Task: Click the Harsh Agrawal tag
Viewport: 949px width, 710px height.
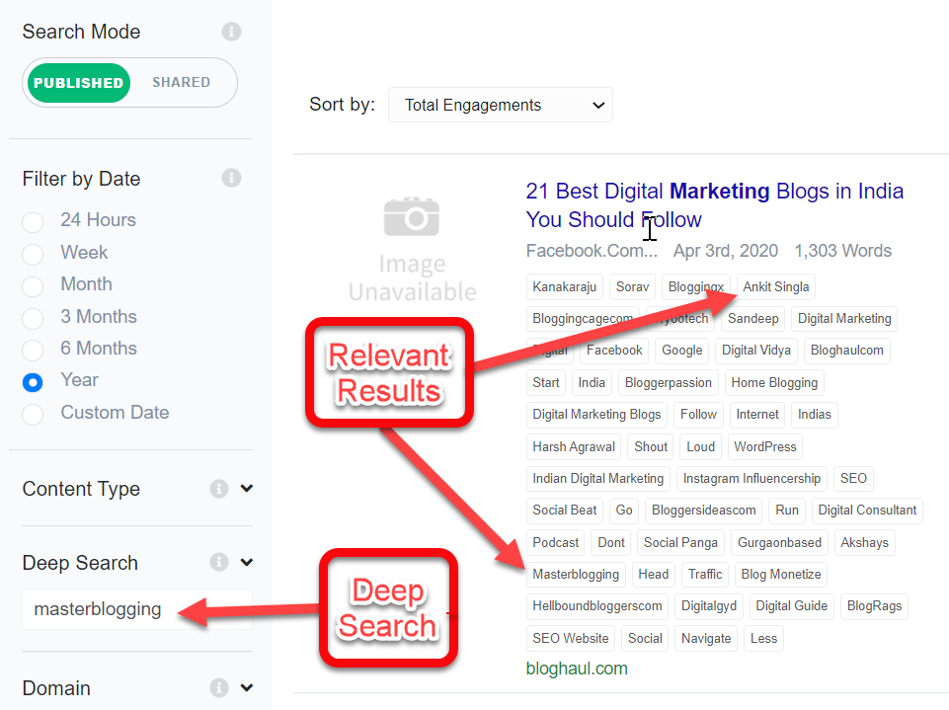Action: pos(574,446)
